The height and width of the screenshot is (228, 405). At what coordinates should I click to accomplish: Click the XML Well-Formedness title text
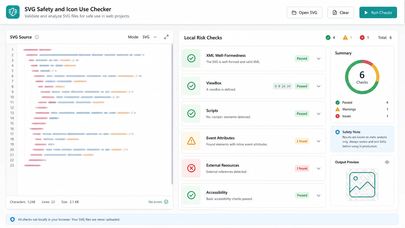(226, 55)
